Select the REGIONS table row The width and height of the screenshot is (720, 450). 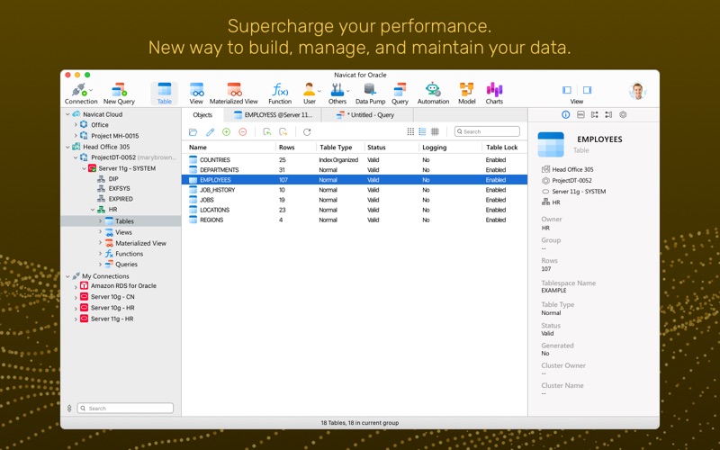pos(355,220)
